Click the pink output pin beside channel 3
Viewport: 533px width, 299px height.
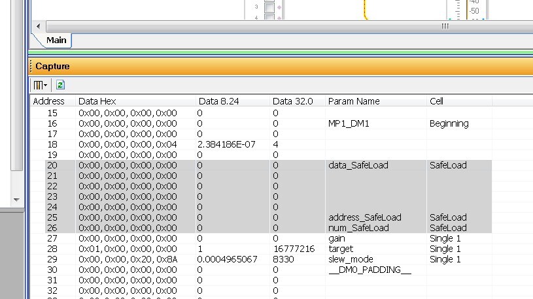[x=279, y=7]
